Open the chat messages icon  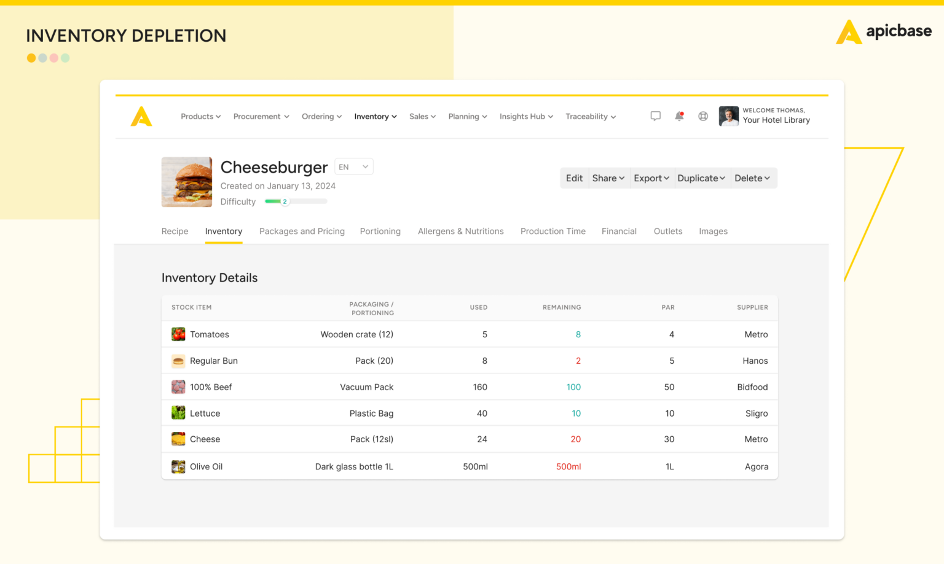coord(655,116)
